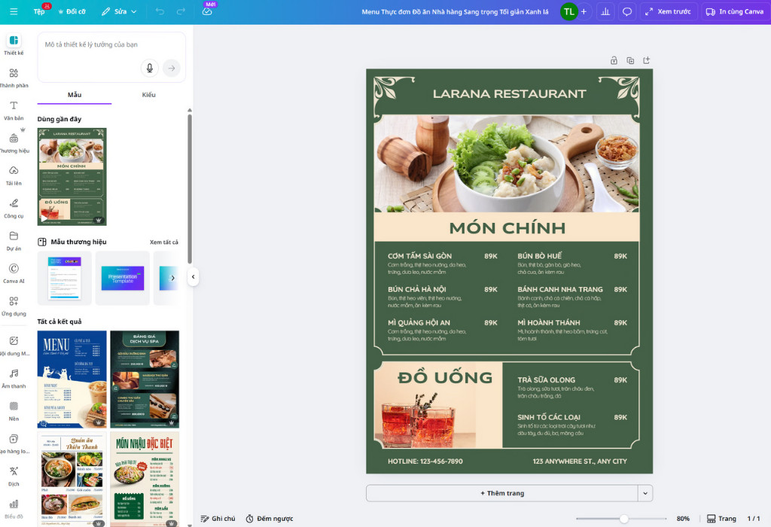Adjust the zoom slider at the bottom
The image size is (771, 527).
tap(625, 518)
